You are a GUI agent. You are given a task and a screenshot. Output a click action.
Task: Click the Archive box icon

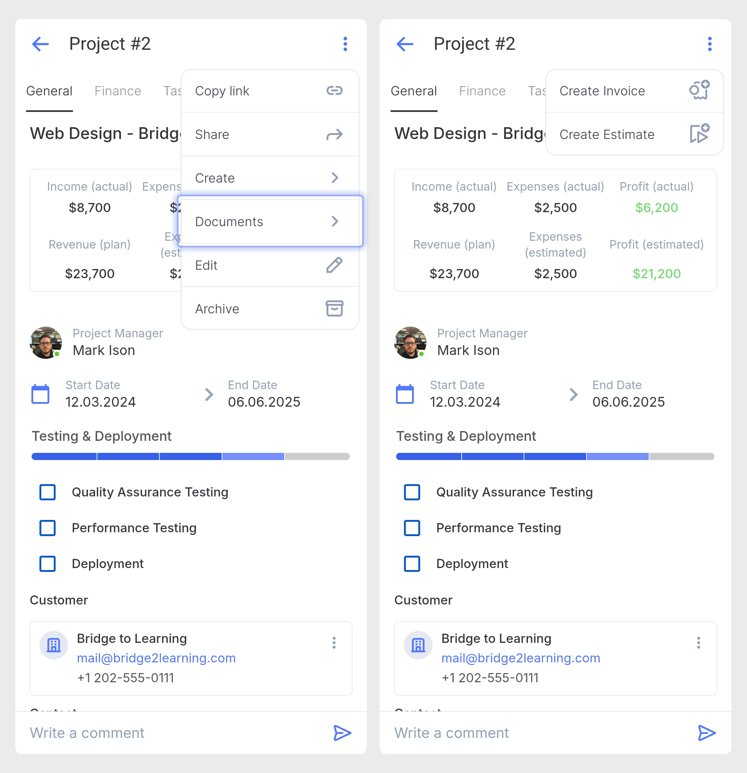(334, 308)
